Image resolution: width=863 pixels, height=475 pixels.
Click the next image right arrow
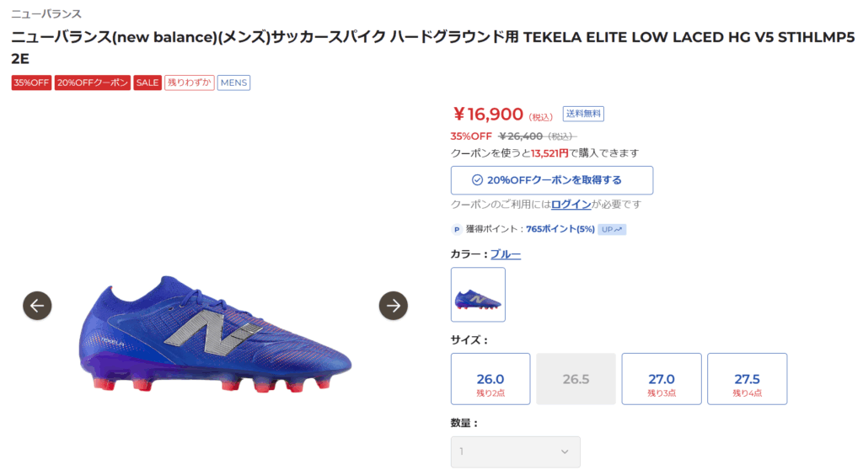[394, 306]
